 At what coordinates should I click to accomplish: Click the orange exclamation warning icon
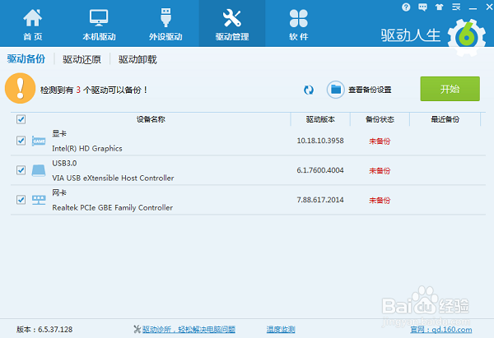20,88
